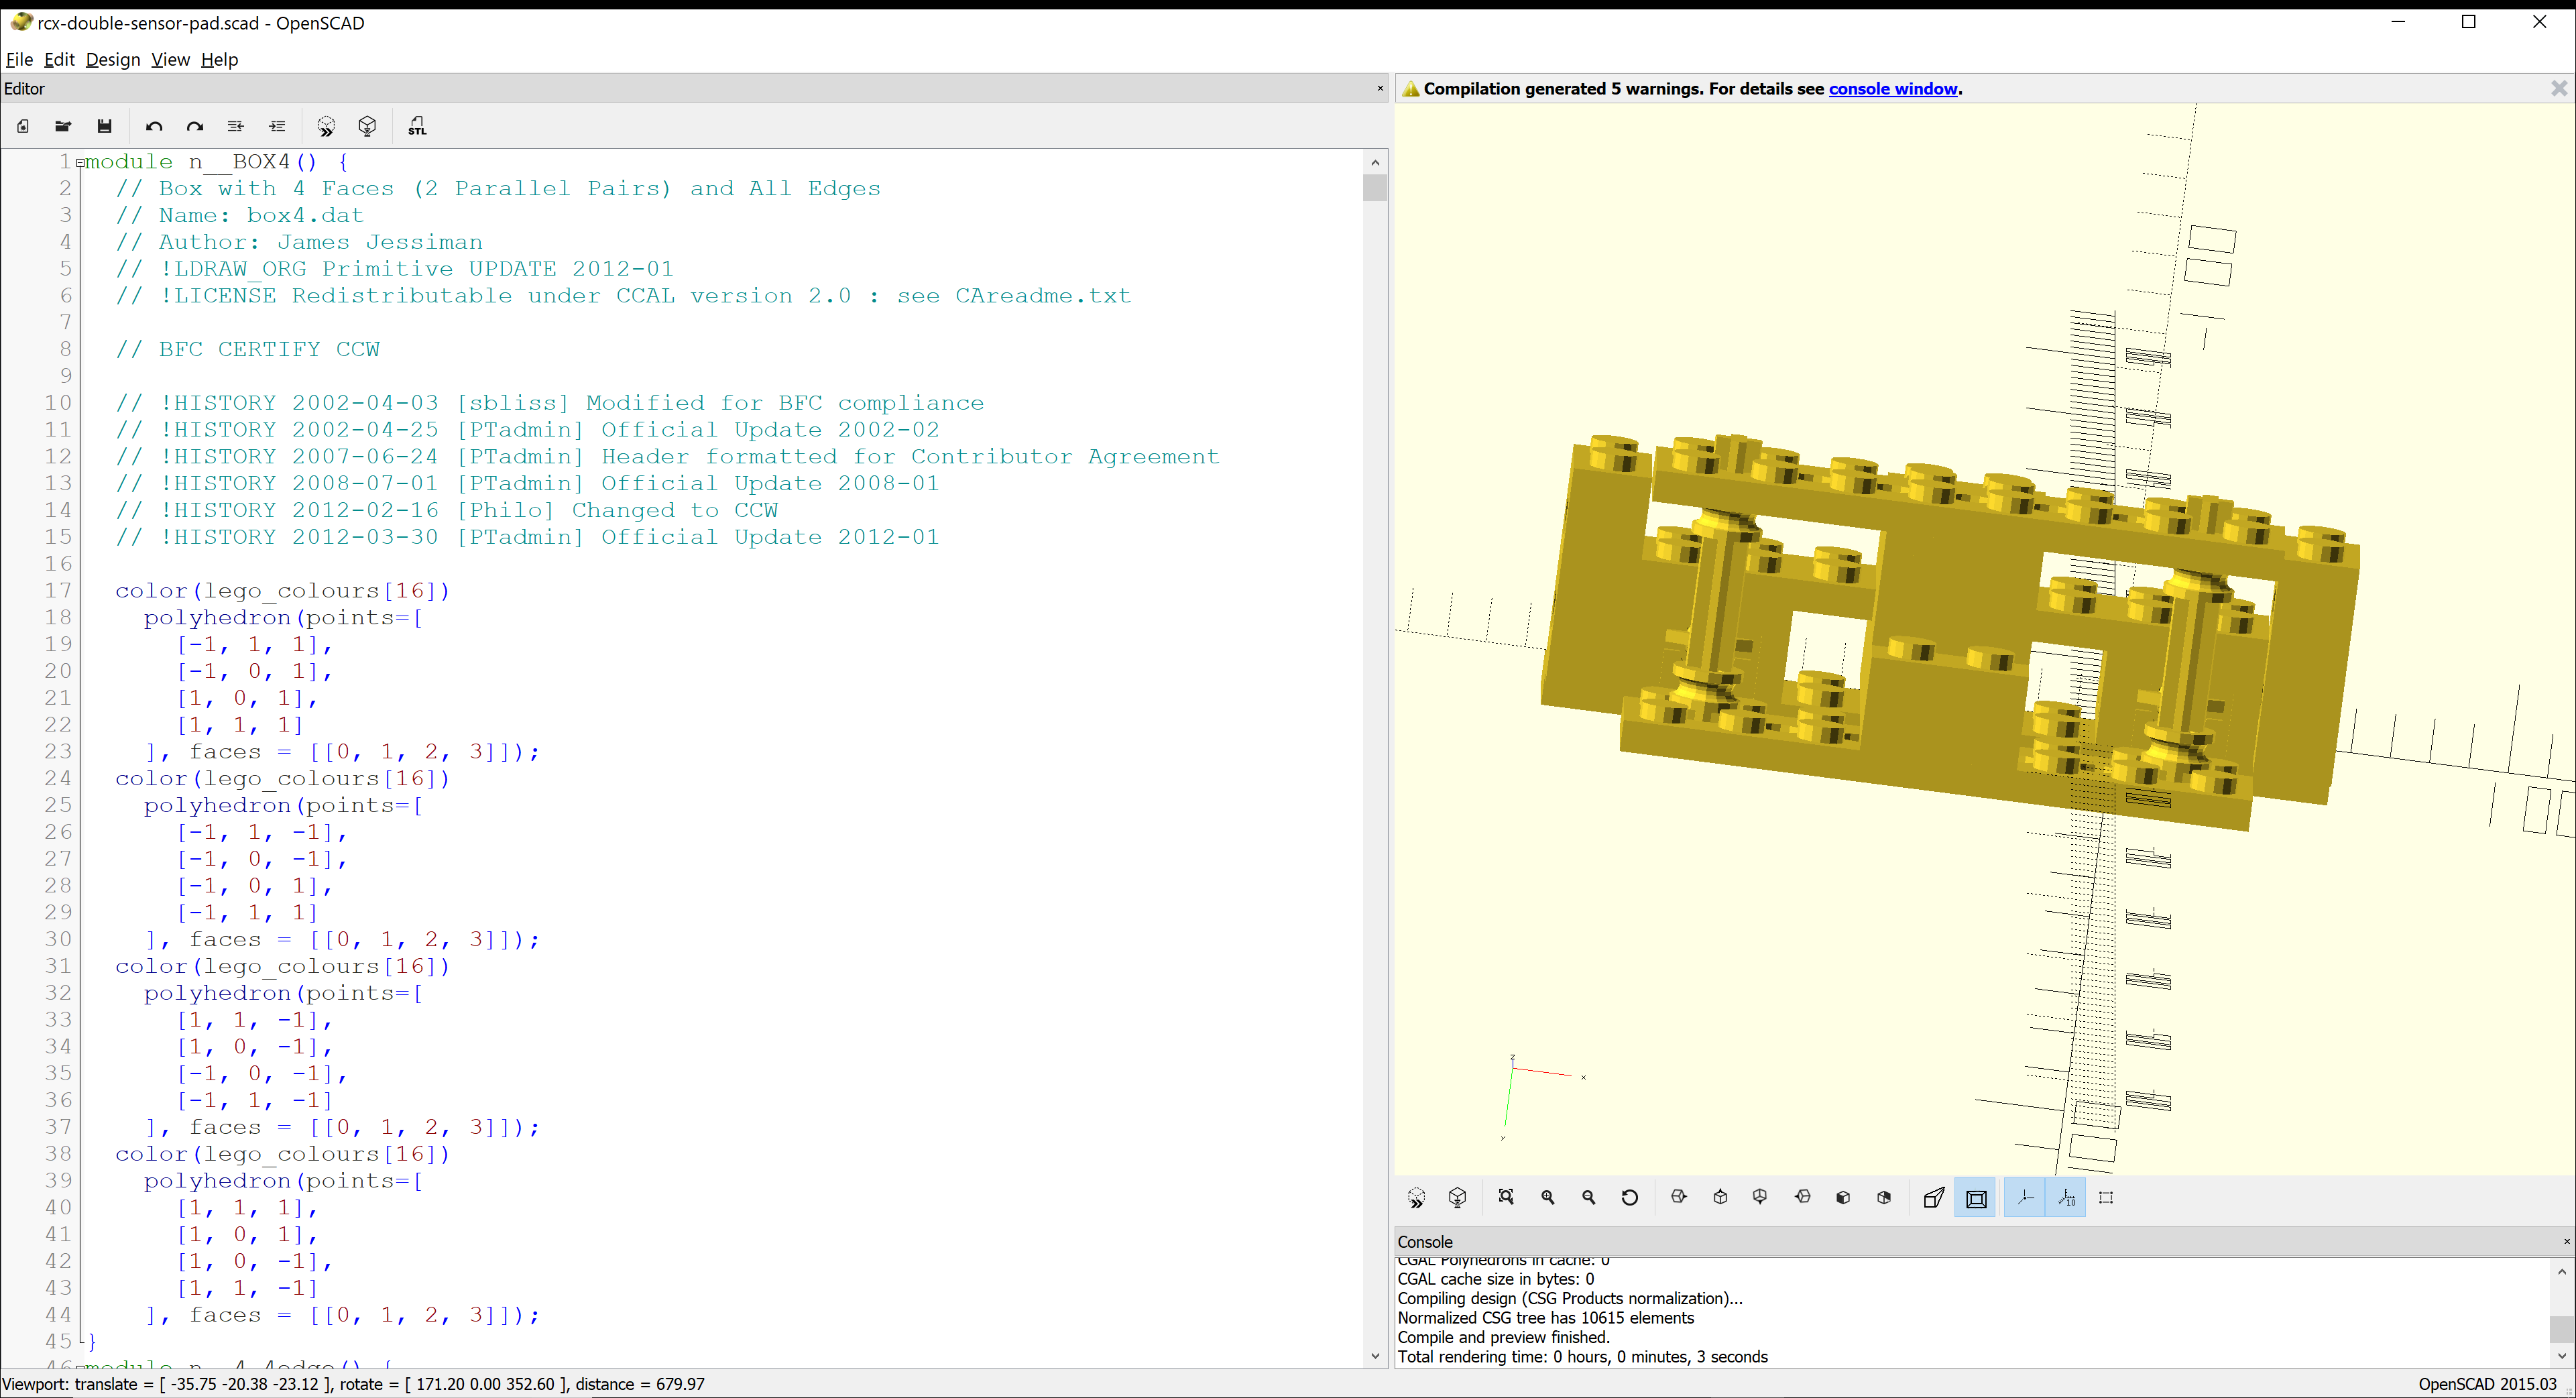This screenshot has width=2576, height=1398.
Task: Toggle Show Axes button
Action: point(2025,1197)
